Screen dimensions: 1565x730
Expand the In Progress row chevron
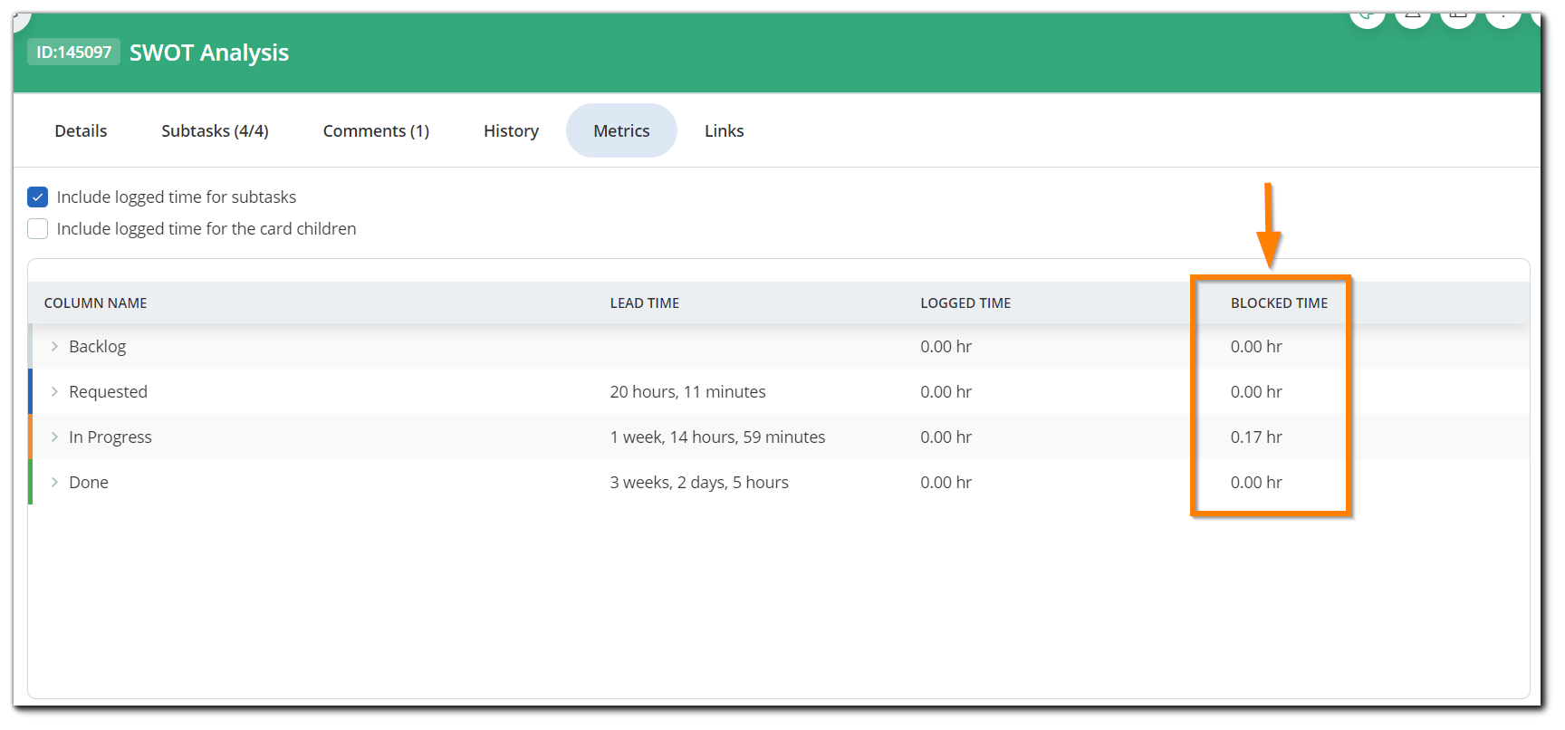pos(54,437)
